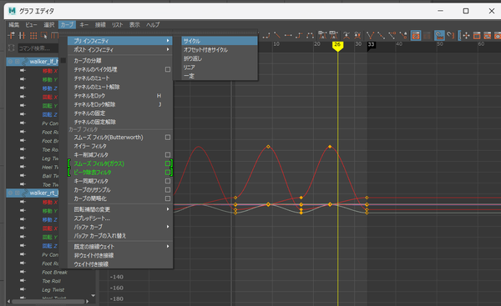Choose 折り返し from the submenu

220,58
